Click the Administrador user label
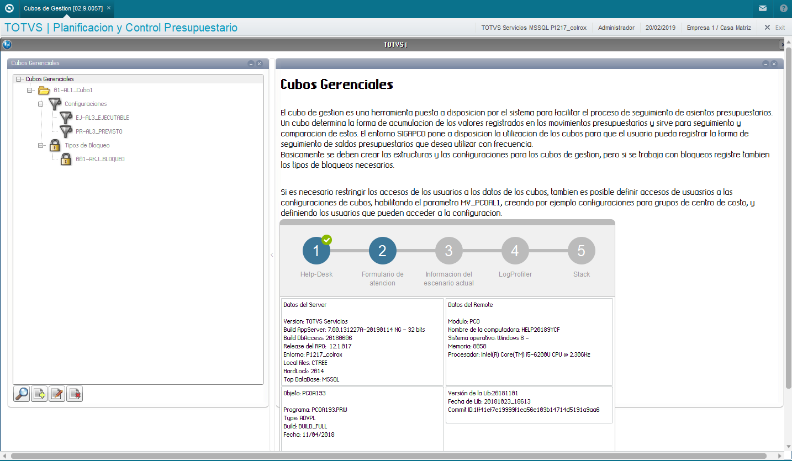Screen dimensions: 792x461 (616, 28)
